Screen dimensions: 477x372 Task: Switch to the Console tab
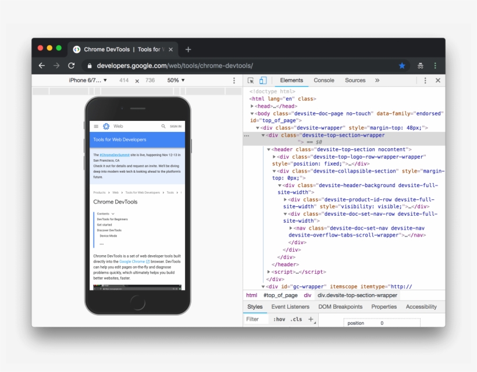(324, 81)
